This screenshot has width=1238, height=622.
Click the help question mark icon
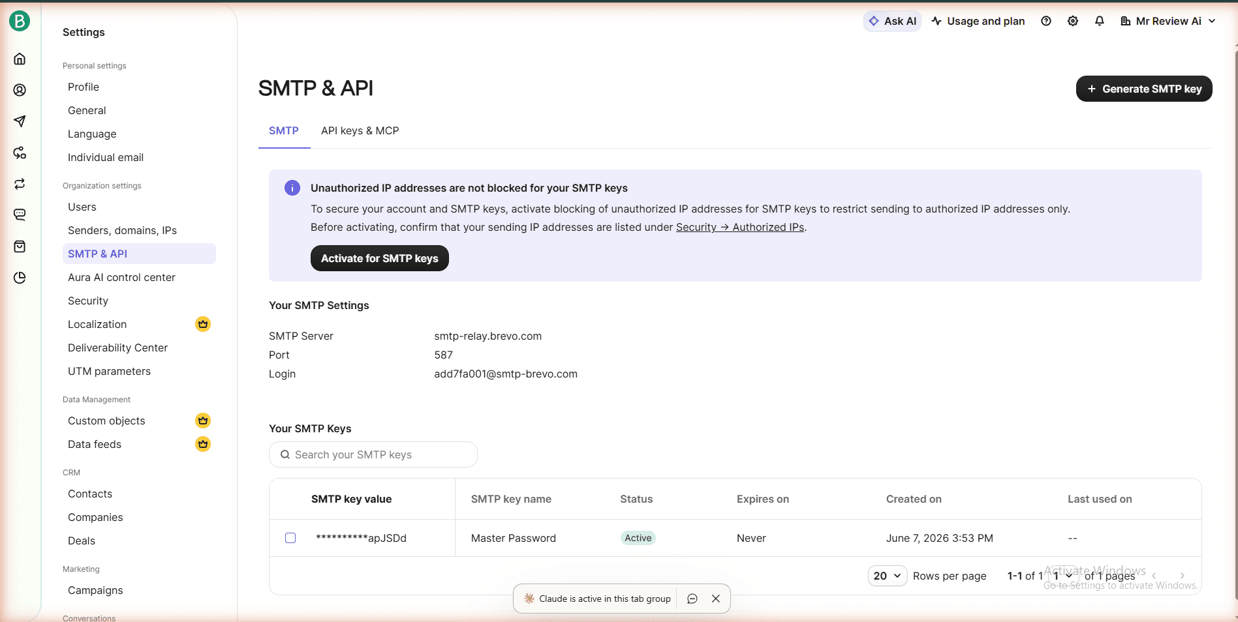(1046, 21)
